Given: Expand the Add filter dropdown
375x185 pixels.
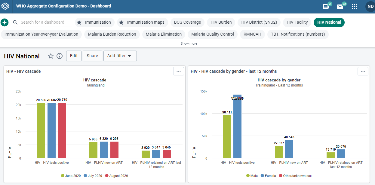Looking at the screenshot, I should [x=120, y=56].
